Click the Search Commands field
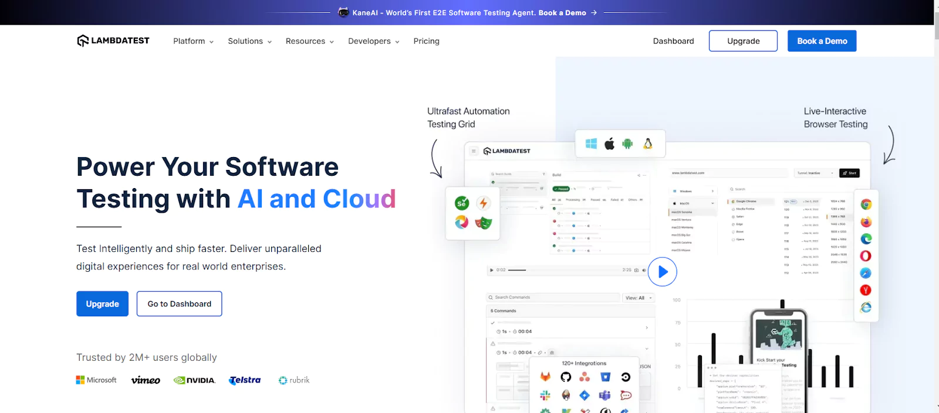The width and height of the screenshot is (939, 413). (553, 298)
